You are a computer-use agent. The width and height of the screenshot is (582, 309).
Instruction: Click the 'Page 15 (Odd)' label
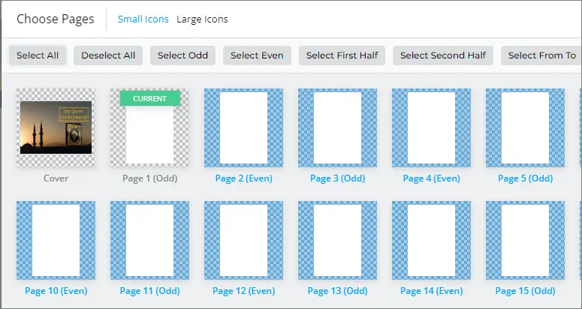pyautogui.click(x=526, y=291)
